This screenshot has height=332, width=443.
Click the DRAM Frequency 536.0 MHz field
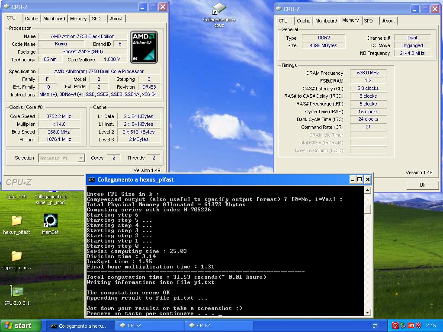(x=368, y=73)
